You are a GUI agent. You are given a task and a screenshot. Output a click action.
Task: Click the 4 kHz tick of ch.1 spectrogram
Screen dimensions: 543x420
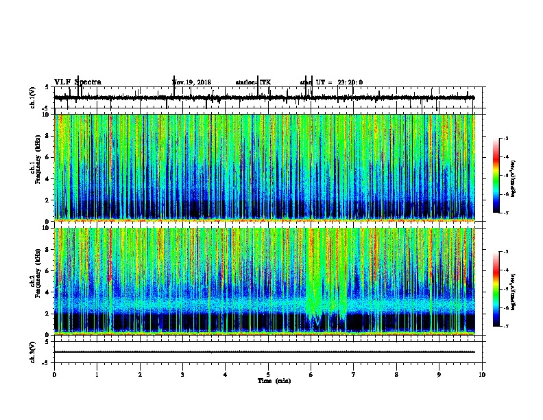click(48, 179)
